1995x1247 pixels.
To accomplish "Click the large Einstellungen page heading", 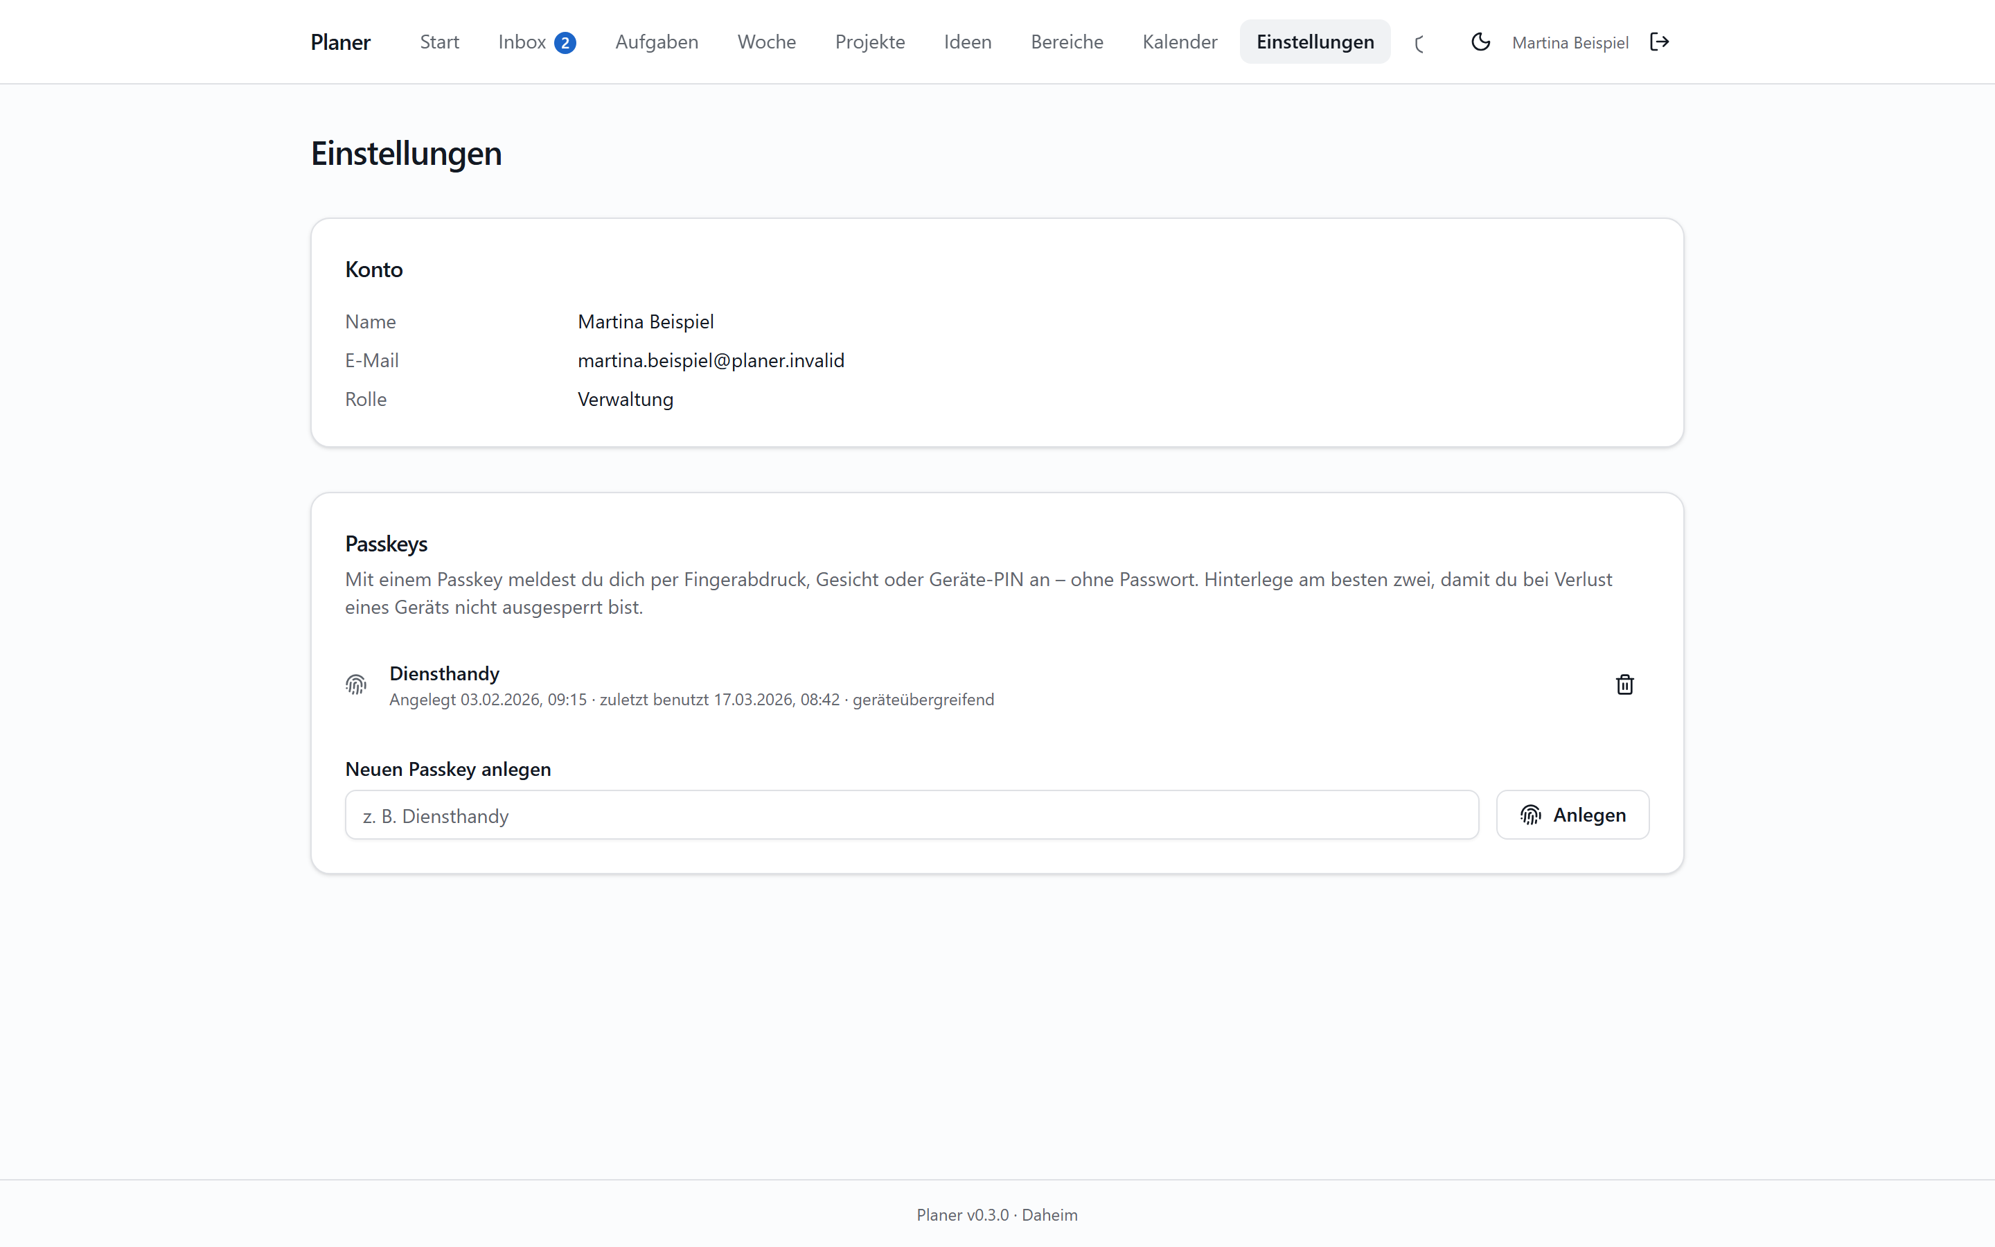I will pos(407,153).
